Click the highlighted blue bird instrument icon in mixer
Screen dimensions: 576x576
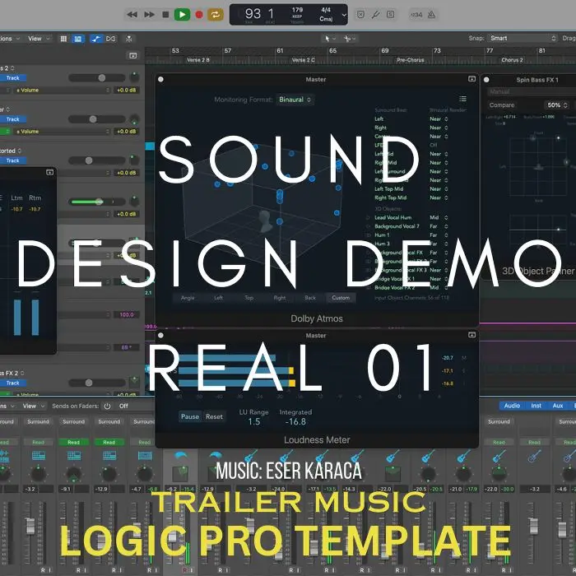tap(180, 456)
